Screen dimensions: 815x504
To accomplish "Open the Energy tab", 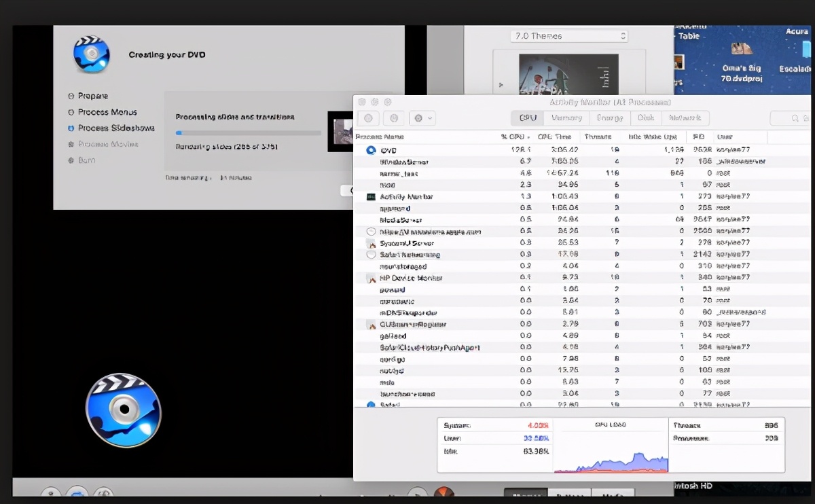I will pyautogui.click(x=609, y=118).
